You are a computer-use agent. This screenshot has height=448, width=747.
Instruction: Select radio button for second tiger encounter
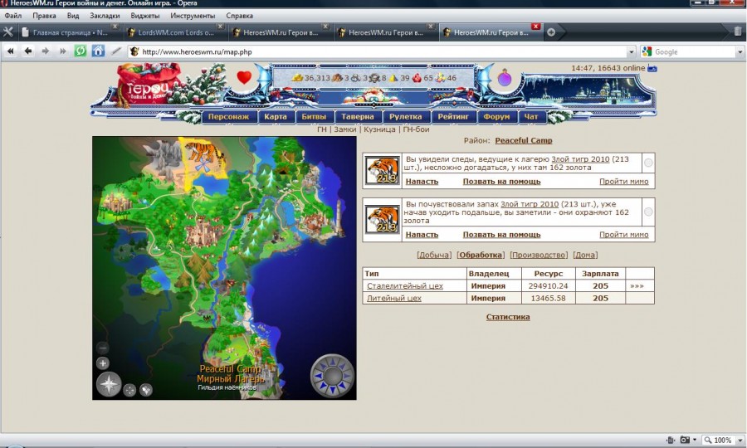point(648,212)
